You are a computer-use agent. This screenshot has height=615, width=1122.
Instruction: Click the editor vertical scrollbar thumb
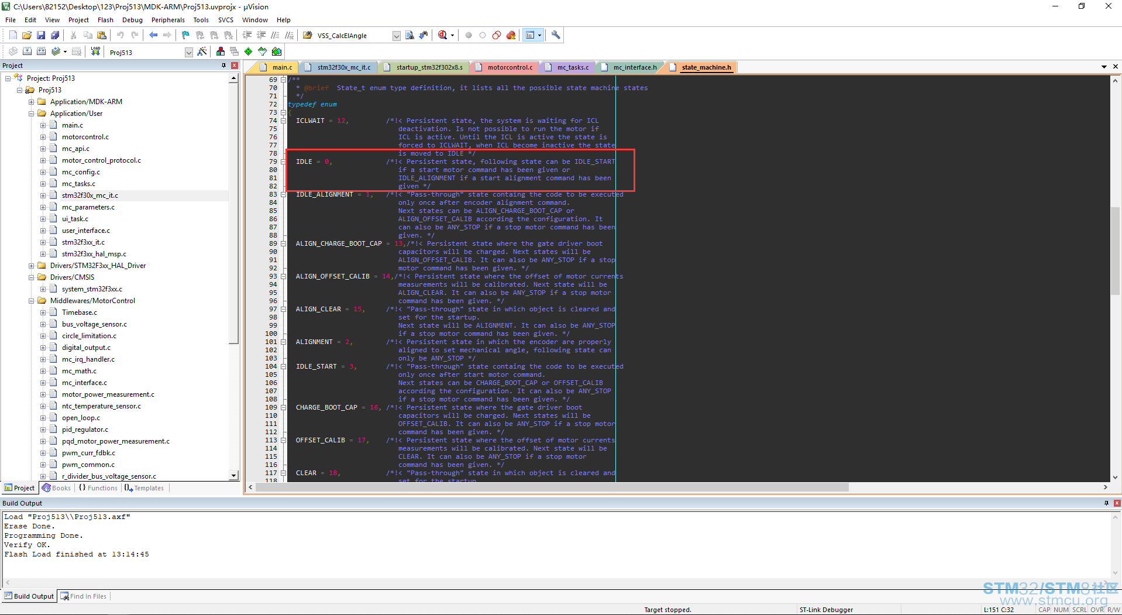click(1115, 252)
